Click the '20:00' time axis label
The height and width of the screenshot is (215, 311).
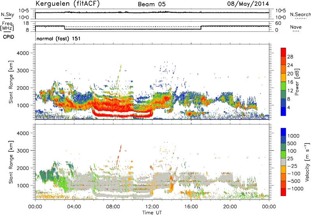pos(230,207)
